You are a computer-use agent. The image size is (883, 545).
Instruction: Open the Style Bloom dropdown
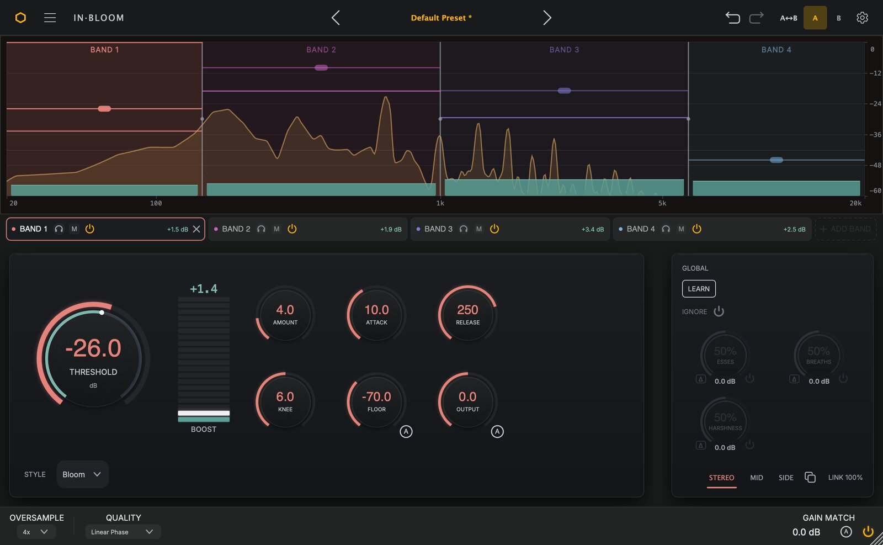pyautogui.click(x=82, y=474)
